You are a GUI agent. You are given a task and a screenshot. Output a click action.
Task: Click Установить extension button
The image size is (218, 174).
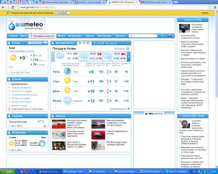63,13
